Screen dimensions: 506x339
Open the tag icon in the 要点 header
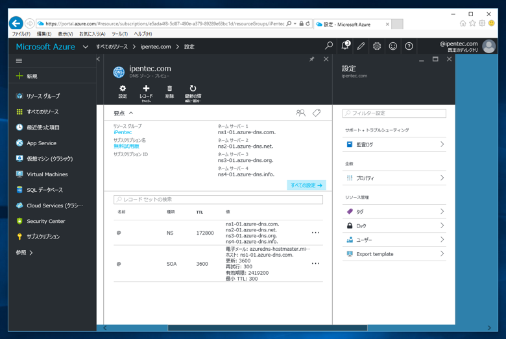(x=317, y=113)
